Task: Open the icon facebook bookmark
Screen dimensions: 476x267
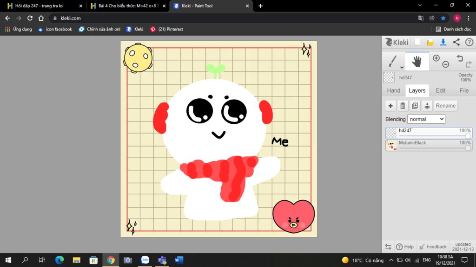Action: click(x=55, y=29)
